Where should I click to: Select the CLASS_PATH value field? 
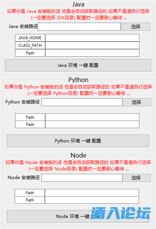92,45
